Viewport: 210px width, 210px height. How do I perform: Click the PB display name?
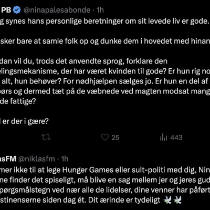point(6,10)
